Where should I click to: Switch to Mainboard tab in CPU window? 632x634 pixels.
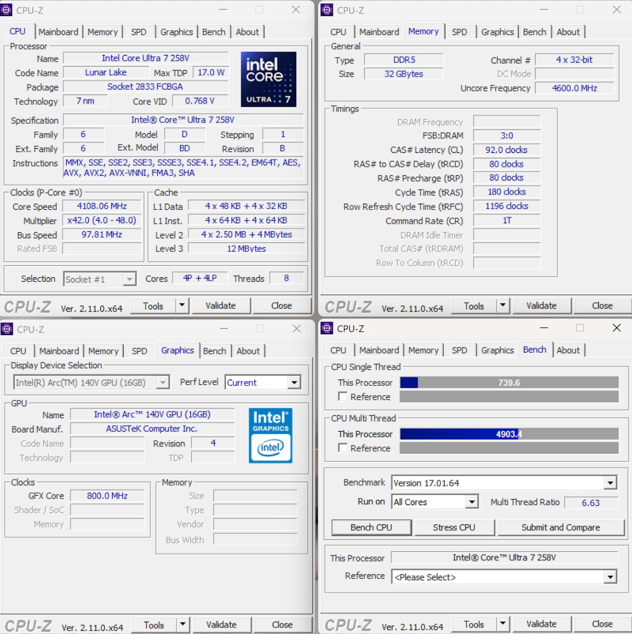(x=58, y=32)
